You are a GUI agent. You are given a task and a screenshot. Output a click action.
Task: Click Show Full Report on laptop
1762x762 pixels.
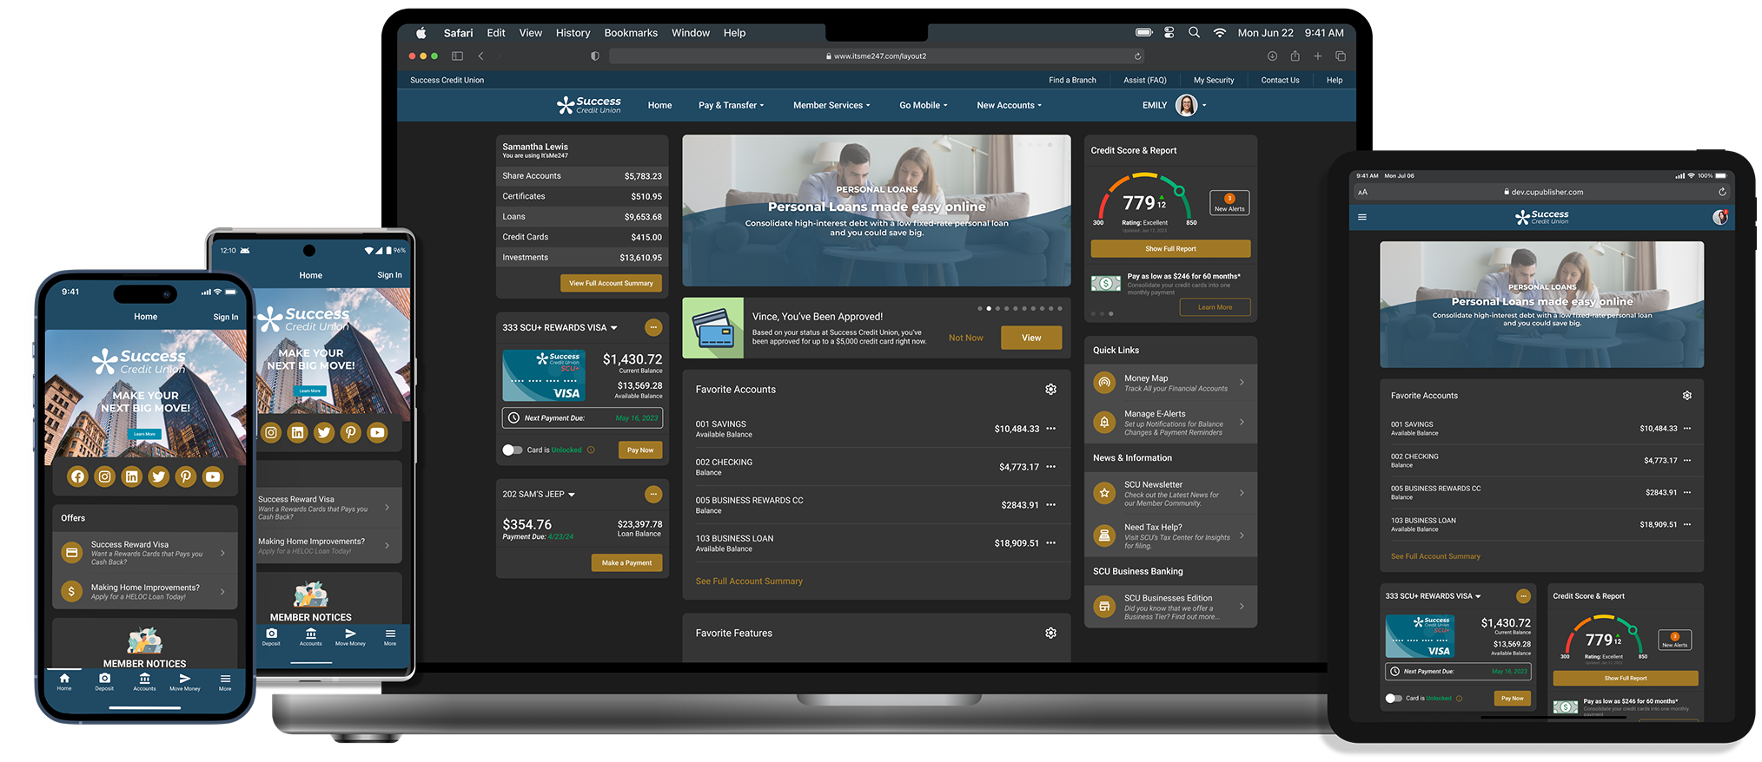point(1170,249)
